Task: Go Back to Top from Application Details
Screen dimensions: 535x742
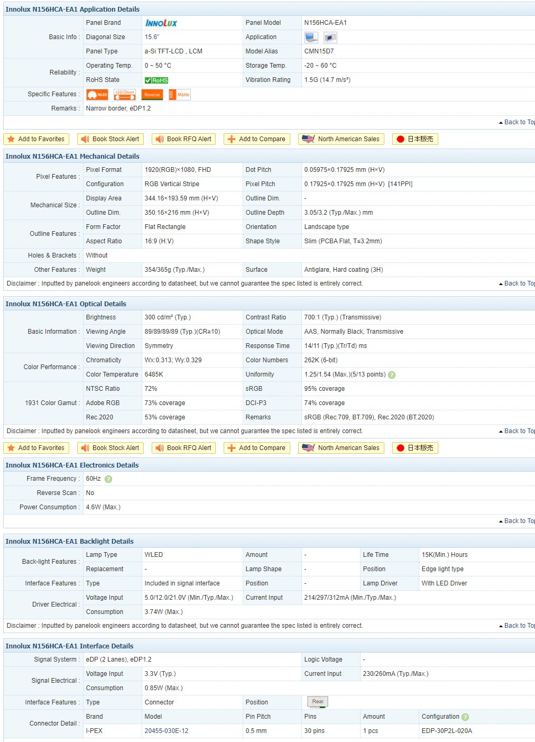Action: point(517,122)
